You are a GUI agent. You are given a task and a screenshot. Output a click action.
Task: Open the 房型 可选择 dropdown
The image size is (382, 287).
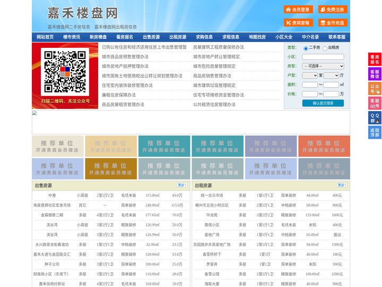point(323,66)
